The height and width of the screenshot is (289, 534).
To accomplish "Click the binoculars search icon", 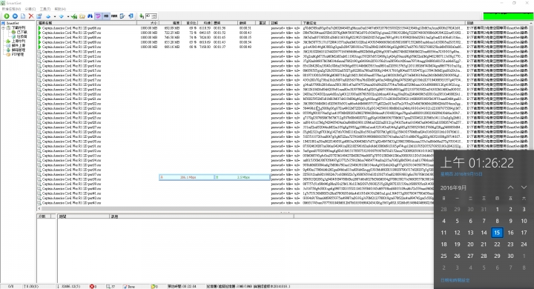I will (90, 16).
